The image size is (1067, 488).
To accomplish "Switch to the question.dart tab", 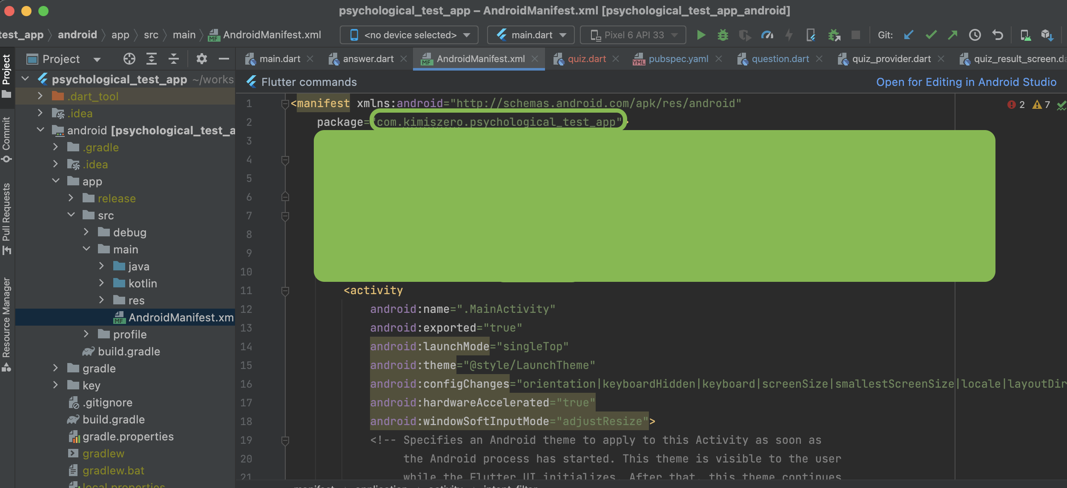I will click(780, 59).
